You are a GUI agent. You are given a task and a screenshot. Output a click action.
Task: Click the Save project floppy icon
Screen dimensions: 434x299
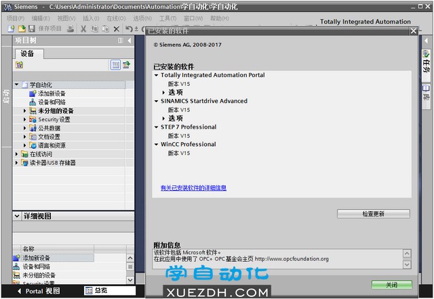coord(32,28)
